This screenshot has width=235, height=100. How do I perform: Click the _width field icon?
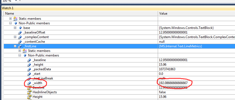(29, 83)
